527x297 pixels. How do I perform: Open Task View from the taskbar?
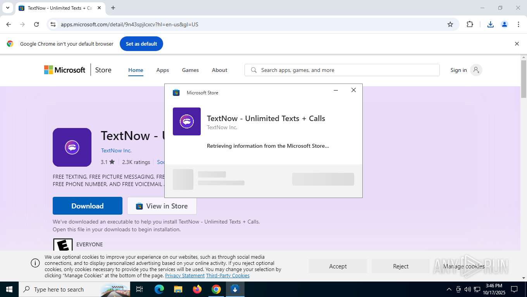[x=139, y=289]
